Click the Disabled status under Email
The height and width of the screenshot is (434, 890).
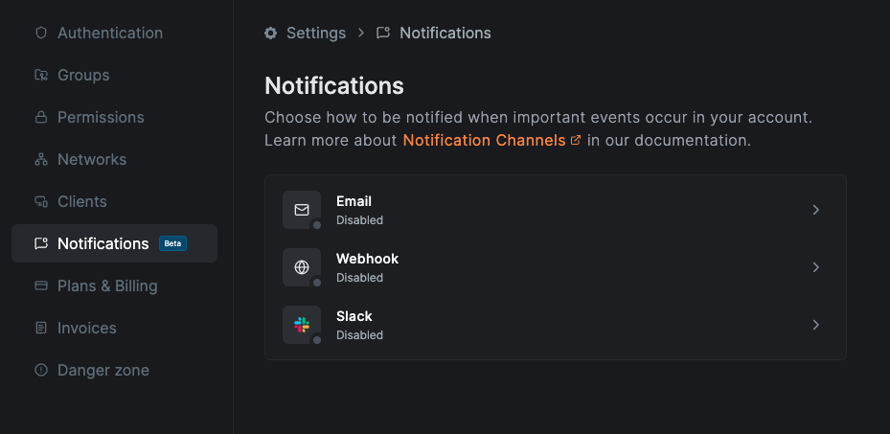(x=359, y=220)
